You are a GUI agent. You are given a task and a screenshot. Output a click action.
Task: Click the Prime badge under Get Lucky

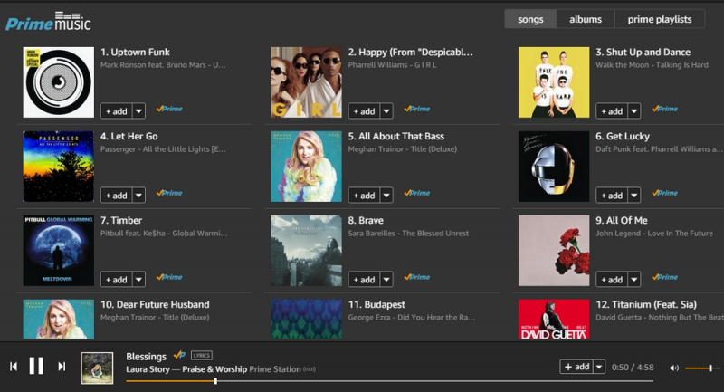coord(665,193)
